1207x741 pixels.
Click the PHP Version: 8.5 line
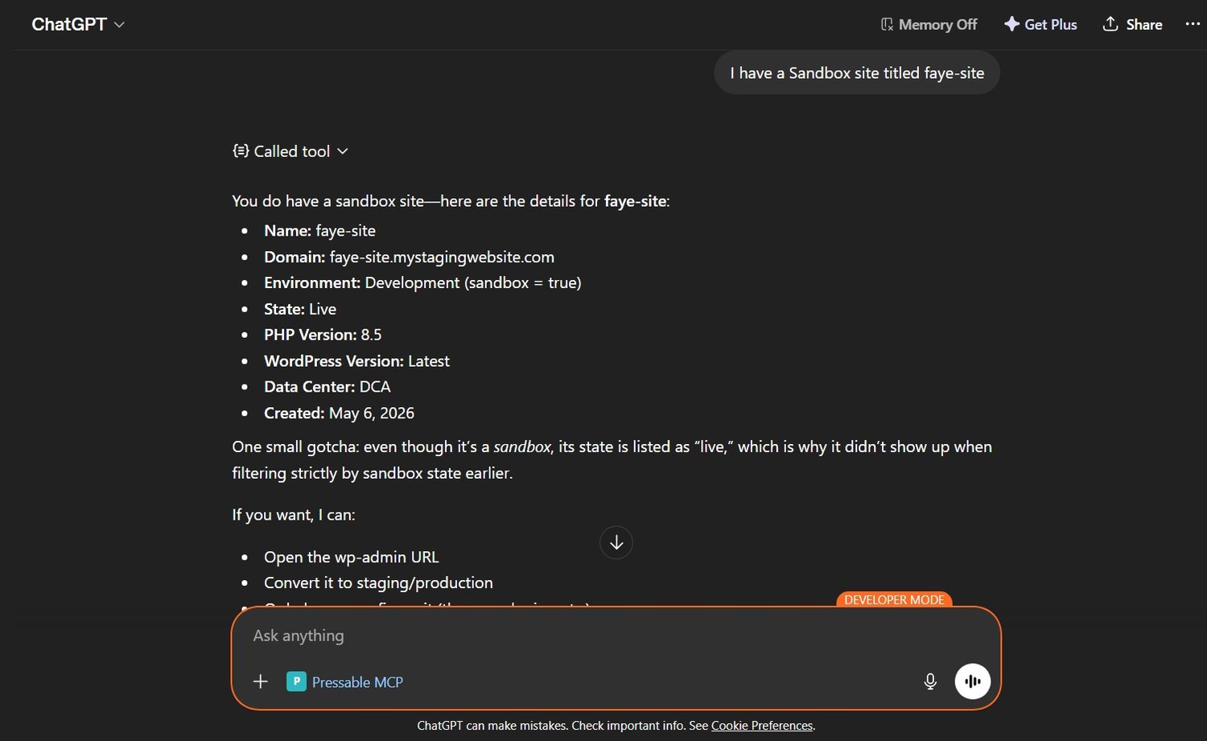tap(323, 335)
